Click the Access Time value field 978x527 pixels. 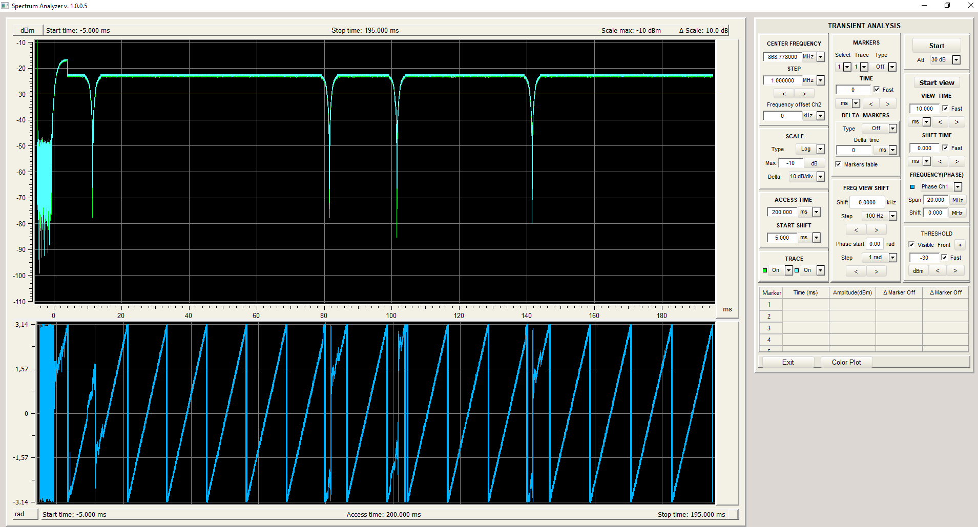click(x=782, y=212)
